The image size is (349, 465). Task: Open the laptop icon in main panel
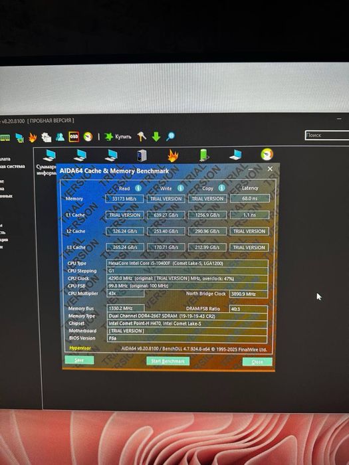[235, 155]
